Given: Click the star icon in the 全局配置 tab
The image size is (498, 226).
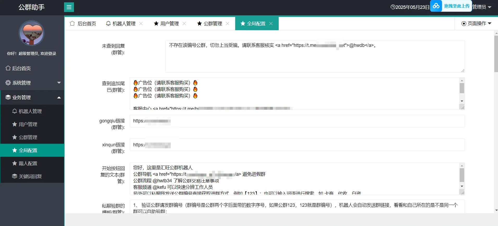Looking at the screenshot, I should pos(243,23).
